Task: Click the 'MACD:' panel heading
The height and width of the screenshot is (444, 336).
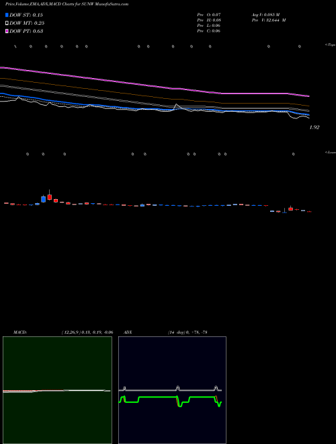Action: (x=20, y=332)
